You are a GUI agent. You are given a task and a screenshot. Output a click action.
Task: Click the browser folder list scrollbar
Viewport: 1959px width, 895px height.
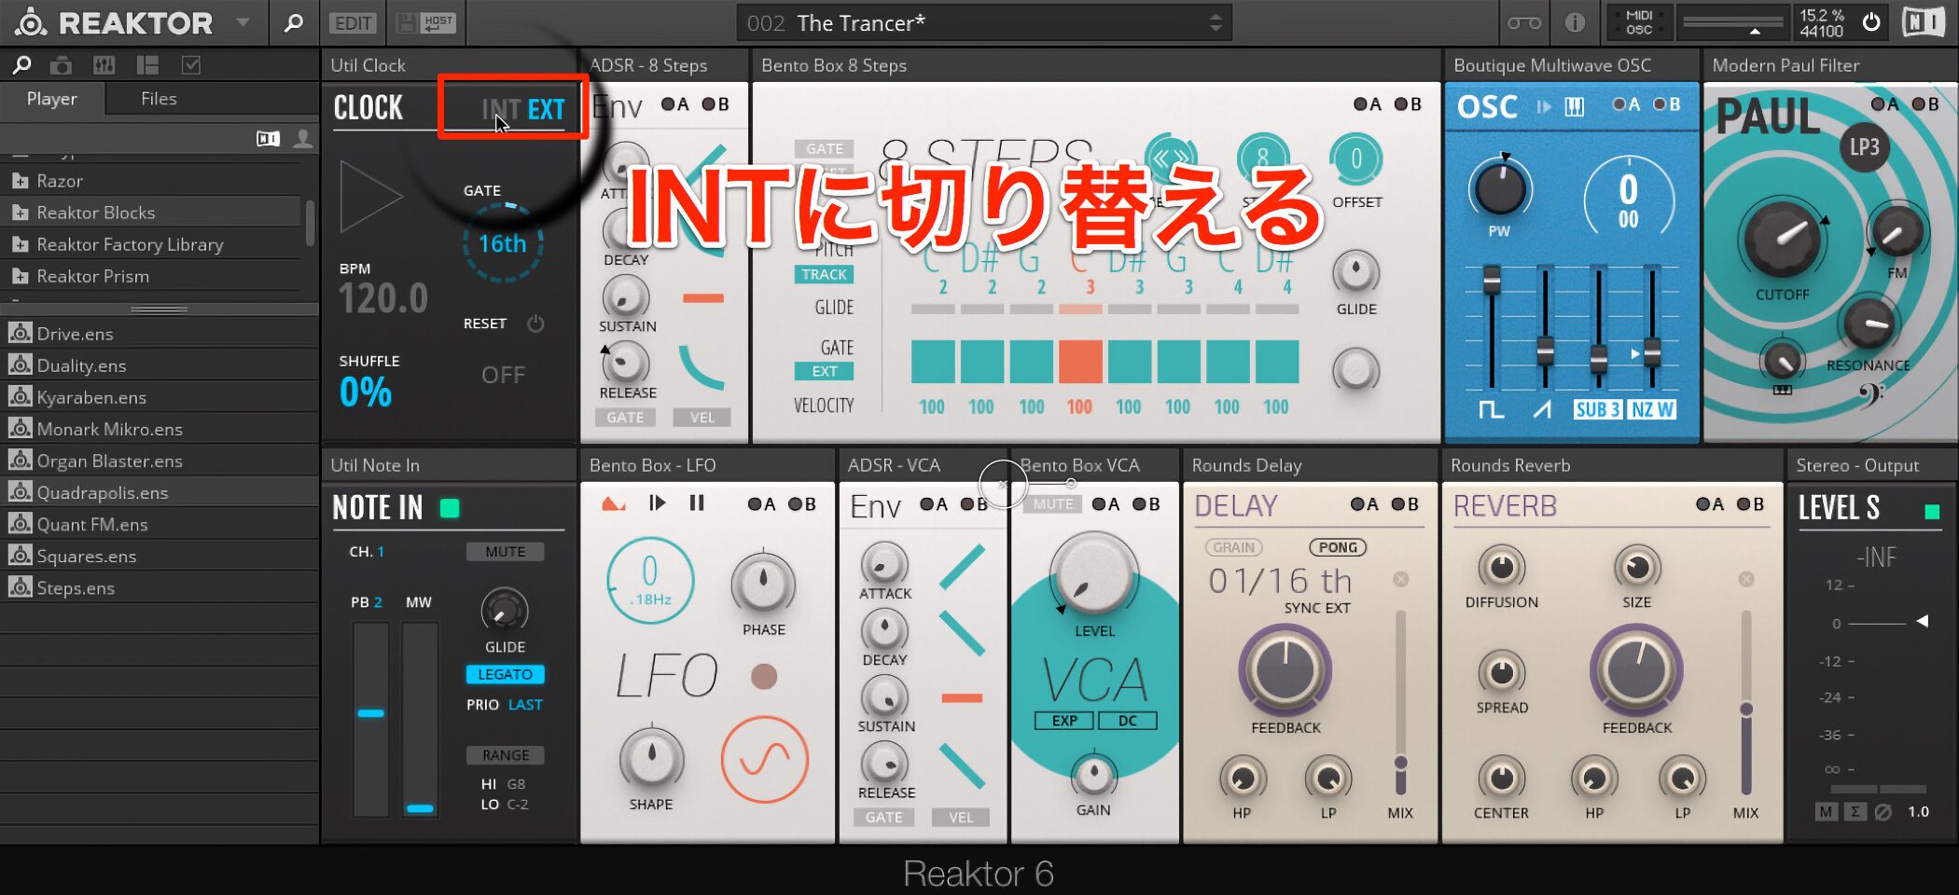point(310,224)
